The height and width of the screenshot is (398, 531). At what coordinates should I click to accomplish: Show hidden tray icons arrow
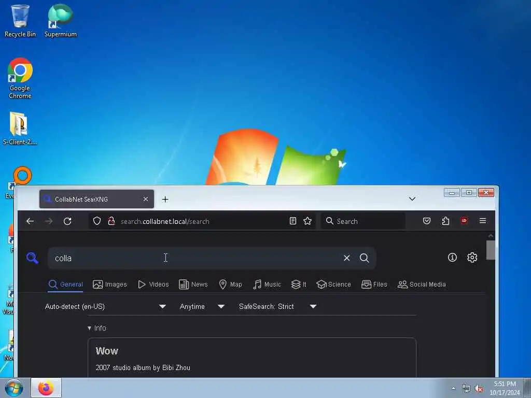pyautogui.click(x=453, y=388)
